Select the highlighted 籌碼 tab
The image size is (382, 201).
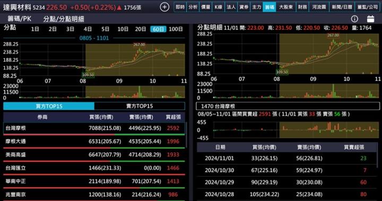[x=269, y=7]
